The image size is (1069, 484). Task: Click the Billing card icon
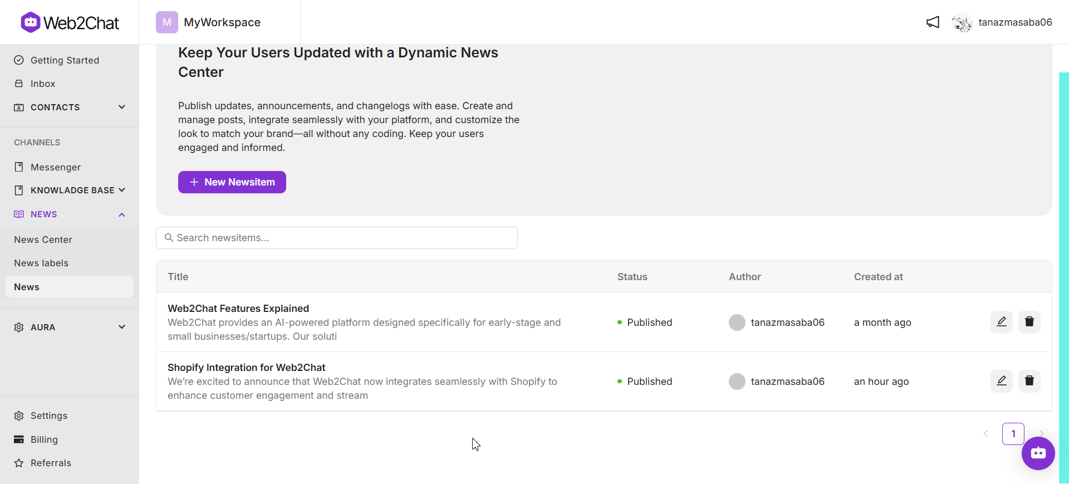point(19,439)
